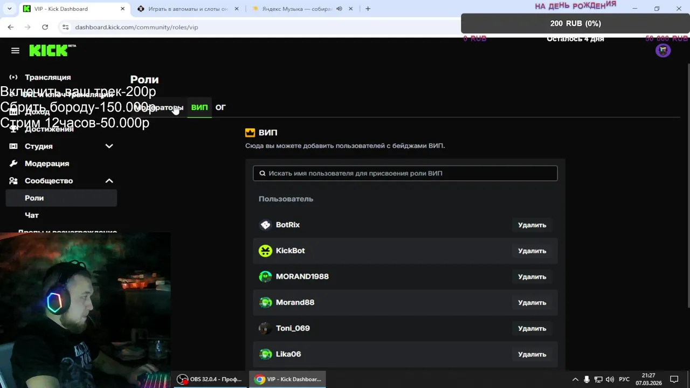
Task: Open Chrome VIP - Kick Dashboard taskbar item
Action: click(287, 379)
